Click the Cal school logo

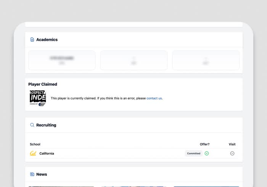point(33,153)
